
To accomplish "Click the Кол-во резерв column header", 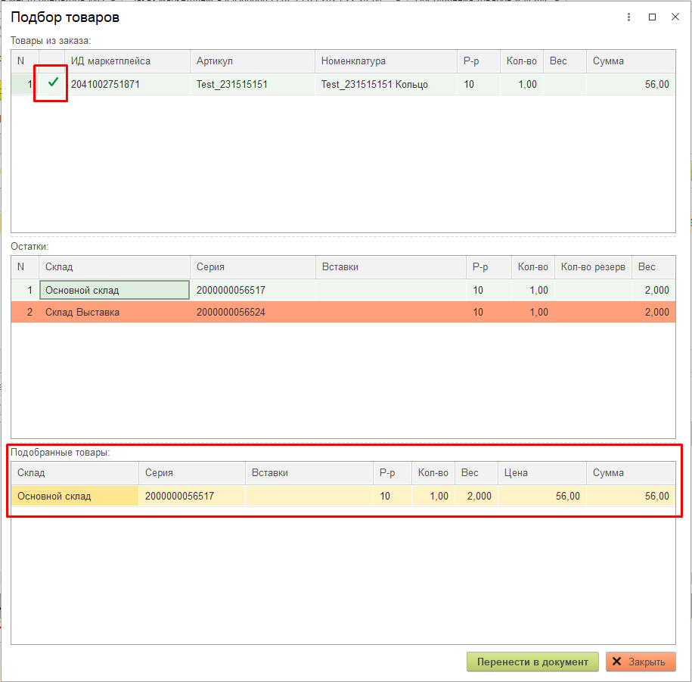I will [x=593, y=266].
